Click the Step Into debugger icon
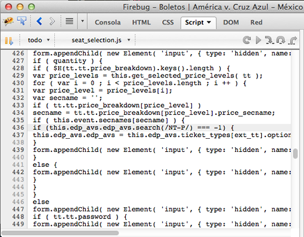Viewport: 304px width, 237px height. pos(269,40)
